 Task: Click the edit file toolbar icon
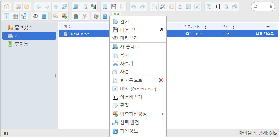click(226, 7)
